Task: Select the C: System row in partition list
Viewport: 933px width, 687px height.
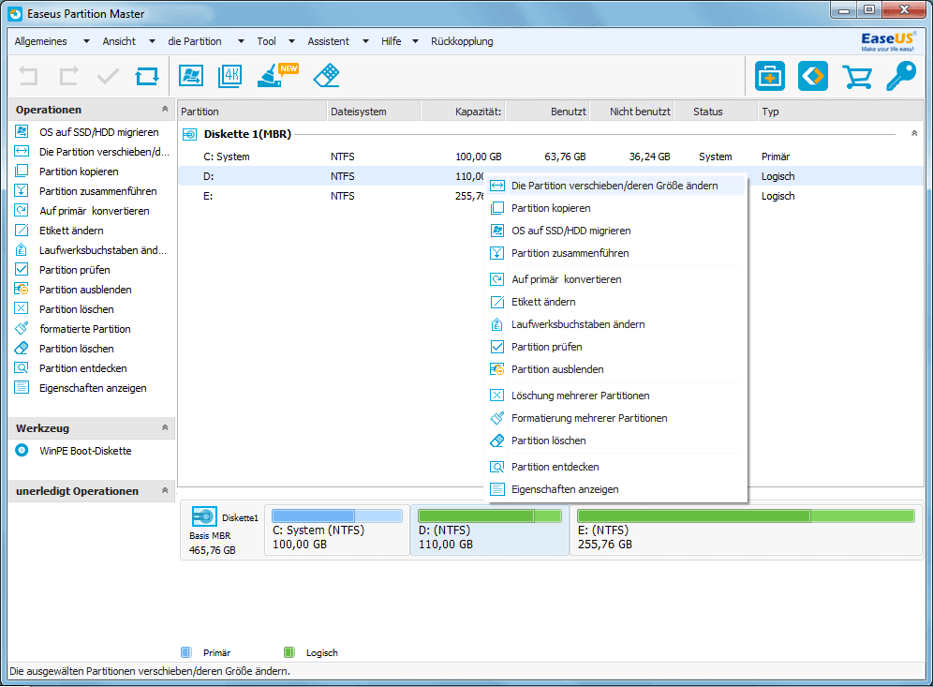Action: (x=550, y=157)
